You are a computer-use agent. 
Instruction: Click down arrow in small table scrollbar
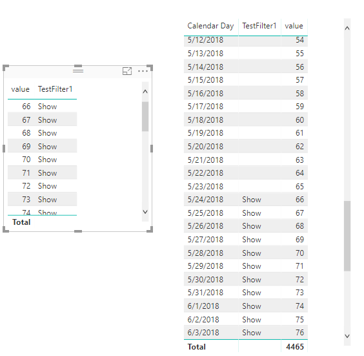tap(145, 212)
